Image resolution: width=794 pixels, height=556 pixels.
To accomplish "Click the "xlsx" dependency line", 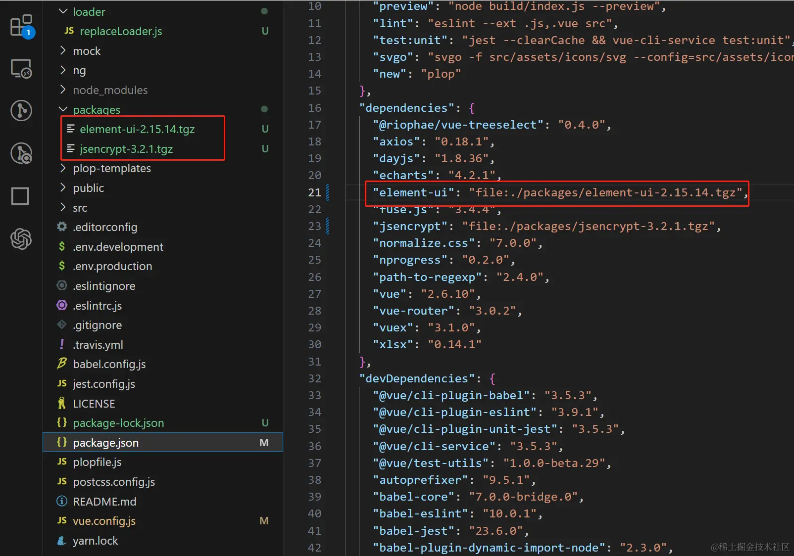I will 427,344.
